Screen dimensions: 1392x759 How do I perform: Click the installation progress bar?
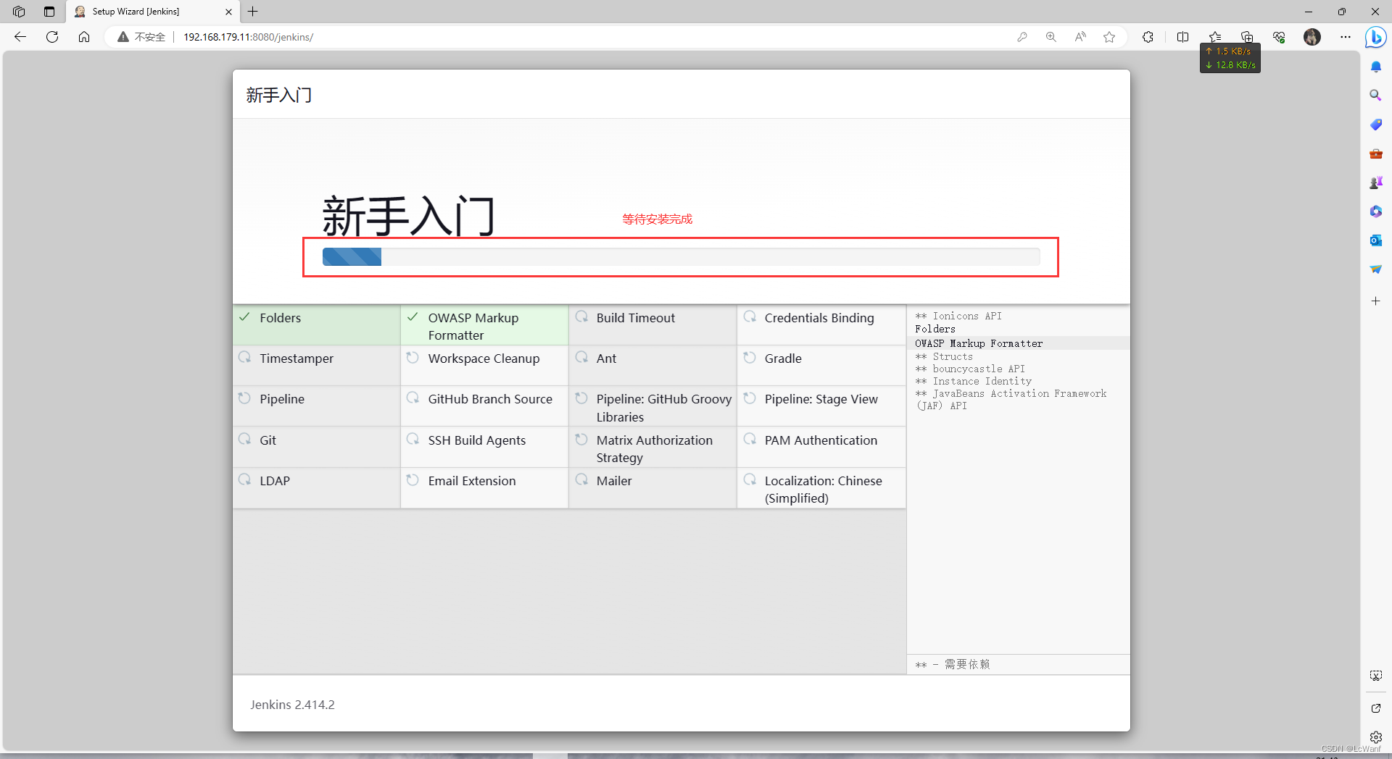[681, 257]
